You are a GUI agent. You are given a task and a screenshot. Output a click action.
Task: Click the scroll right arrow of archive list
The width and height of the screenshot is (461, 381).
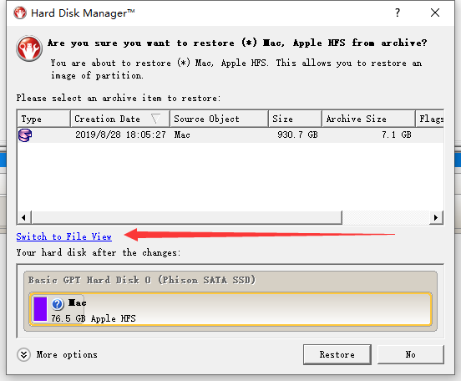(x=436, y=218)
